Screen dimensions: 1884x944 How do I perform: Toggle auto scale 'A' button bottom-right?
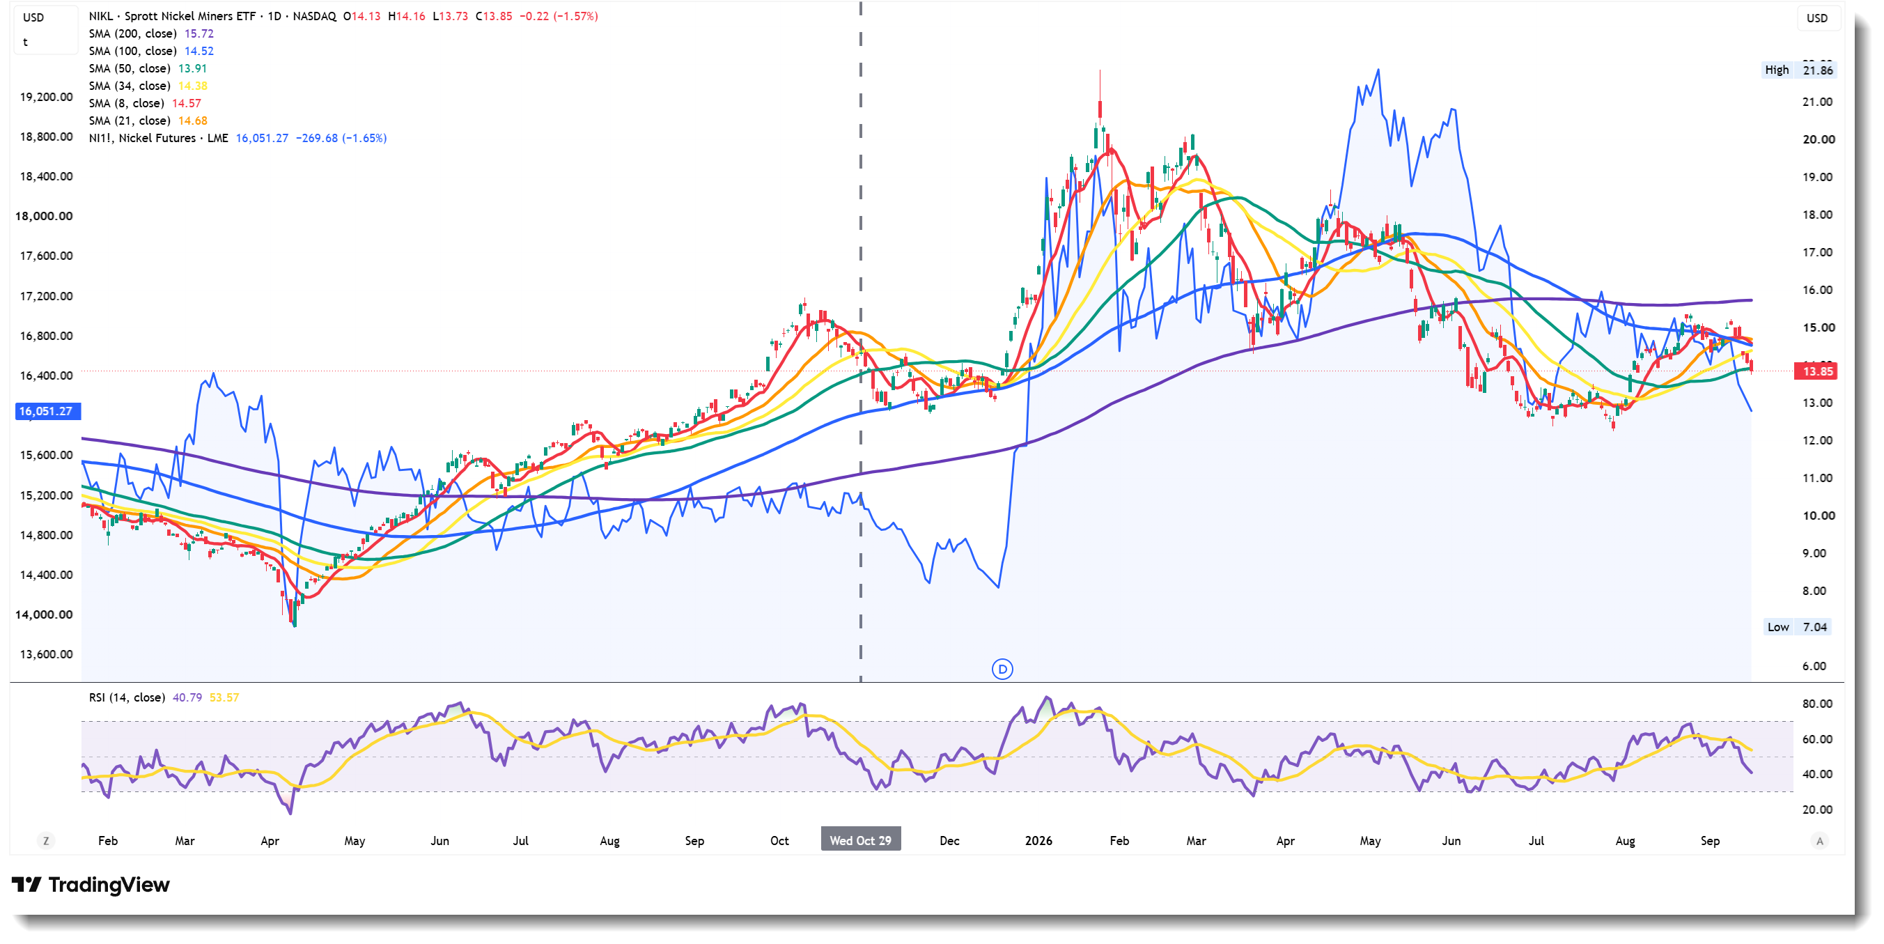click(1820, 841)
